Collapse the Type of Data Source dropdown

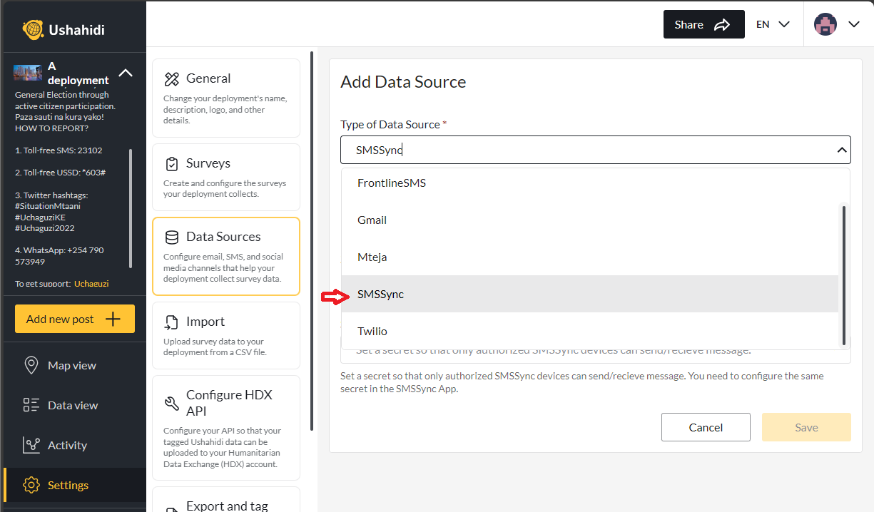click(x=842, y=150)
